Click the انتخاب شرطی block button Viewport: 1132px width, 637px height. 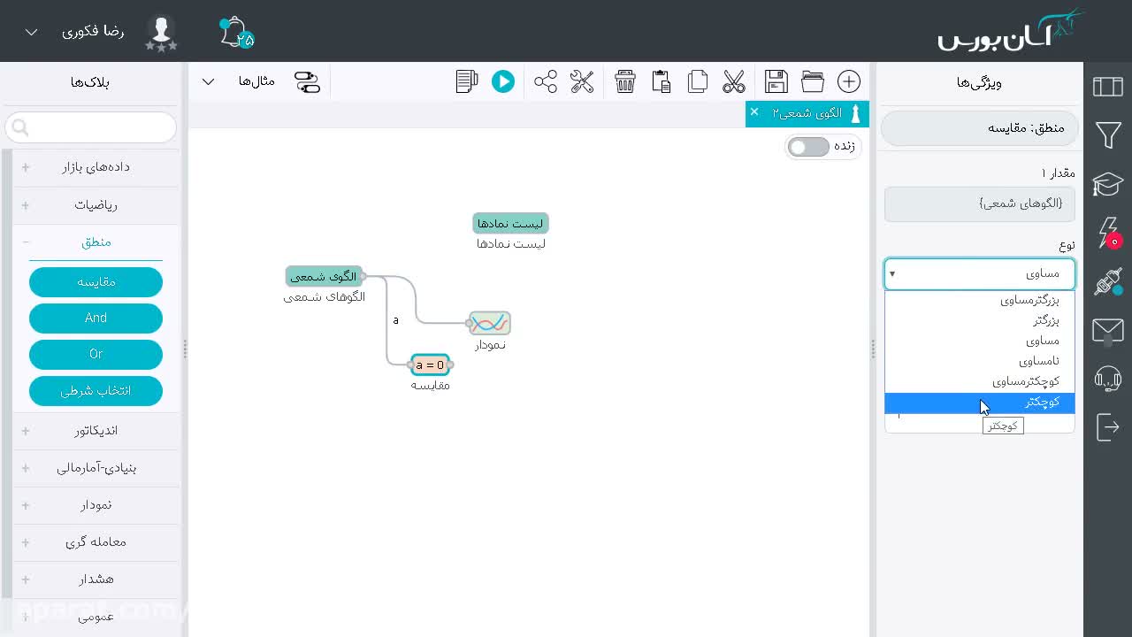[96, 390]
